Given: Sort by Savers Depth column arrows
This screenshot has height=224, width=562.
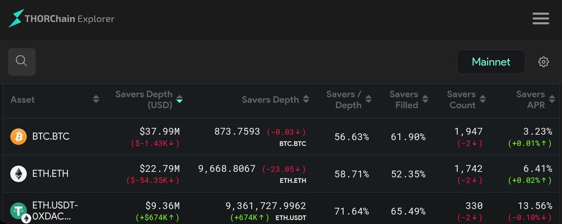Looking at the screenshot, I should (306, 99).
